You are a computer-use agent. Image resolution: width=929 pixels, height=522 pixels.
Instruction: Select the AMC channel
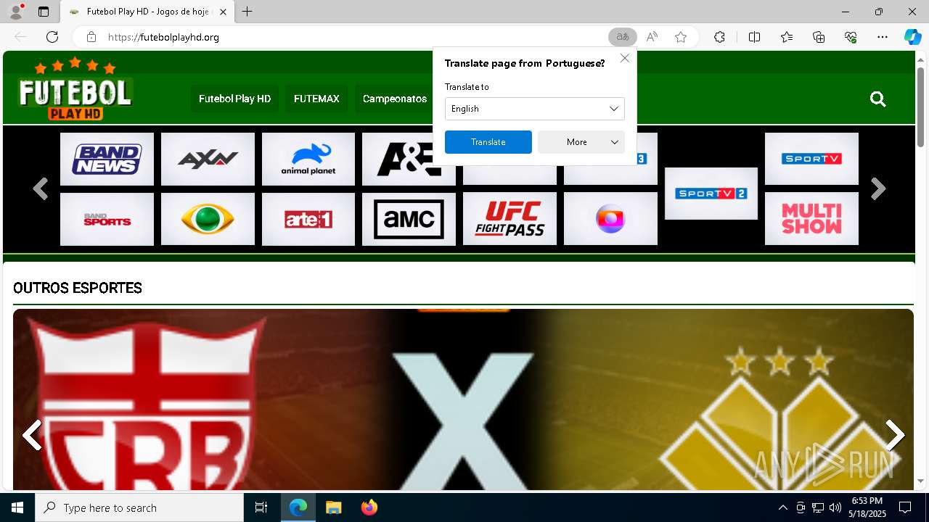(x=409, y=219)
